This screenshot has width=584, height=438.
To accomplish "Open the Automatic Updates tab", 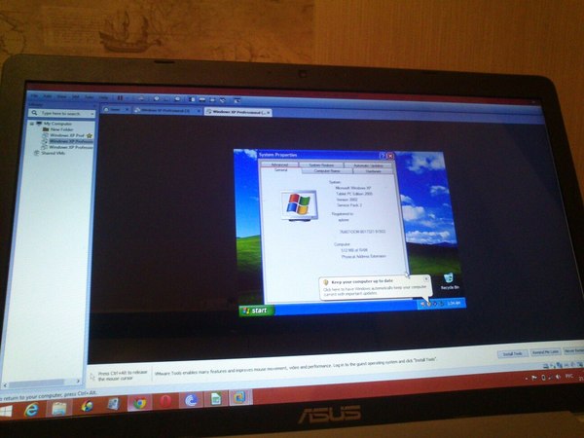I will (x=368, y=164).
